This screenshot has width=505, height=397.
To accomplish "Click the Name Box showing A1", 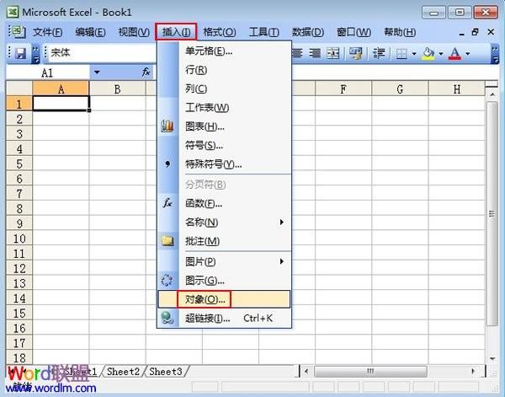I will click(x=48, y=72).
